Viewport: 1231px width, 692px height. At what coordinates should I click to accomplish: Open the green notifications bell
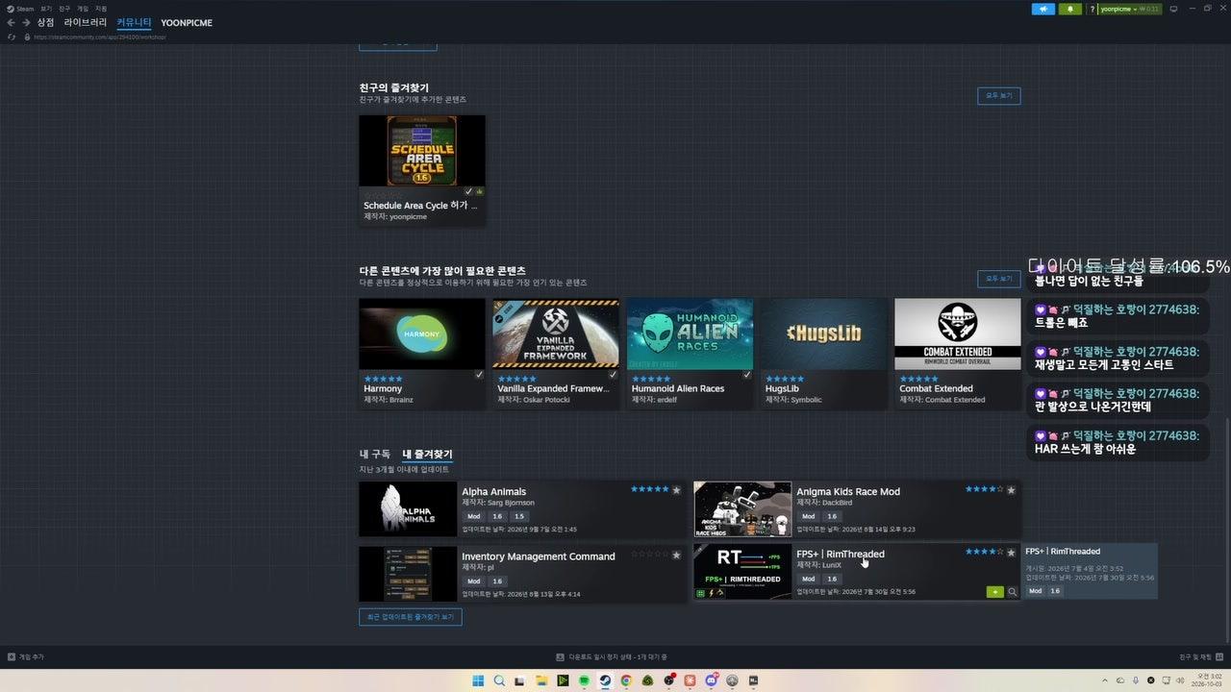[1070, 9]
